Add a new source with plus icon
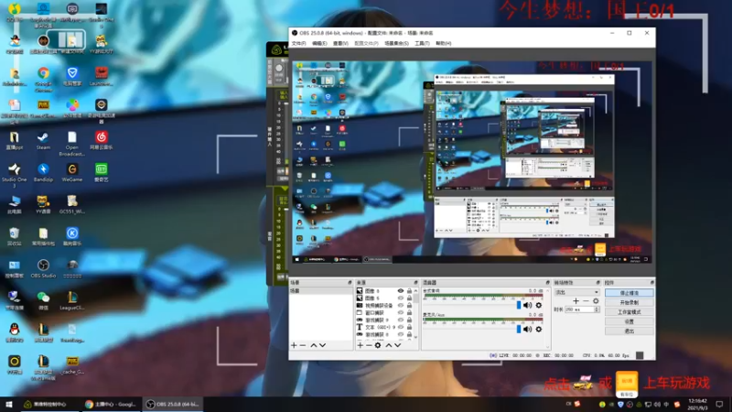This screenshot has width=732, height=412. click(360, 345)
